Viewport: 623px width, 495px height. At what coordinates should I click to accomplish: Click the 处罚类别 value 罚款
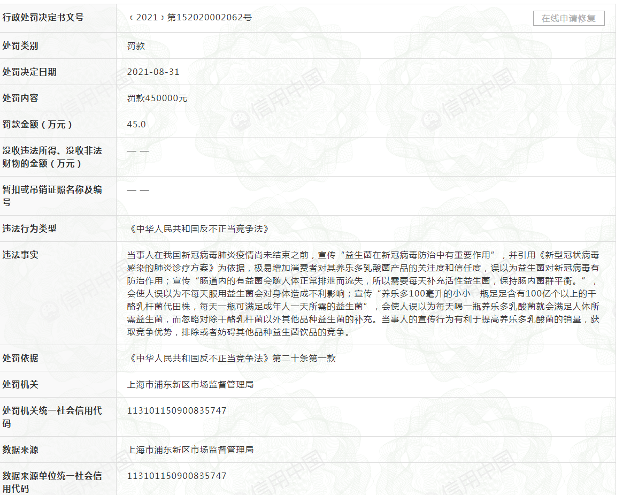136,46
